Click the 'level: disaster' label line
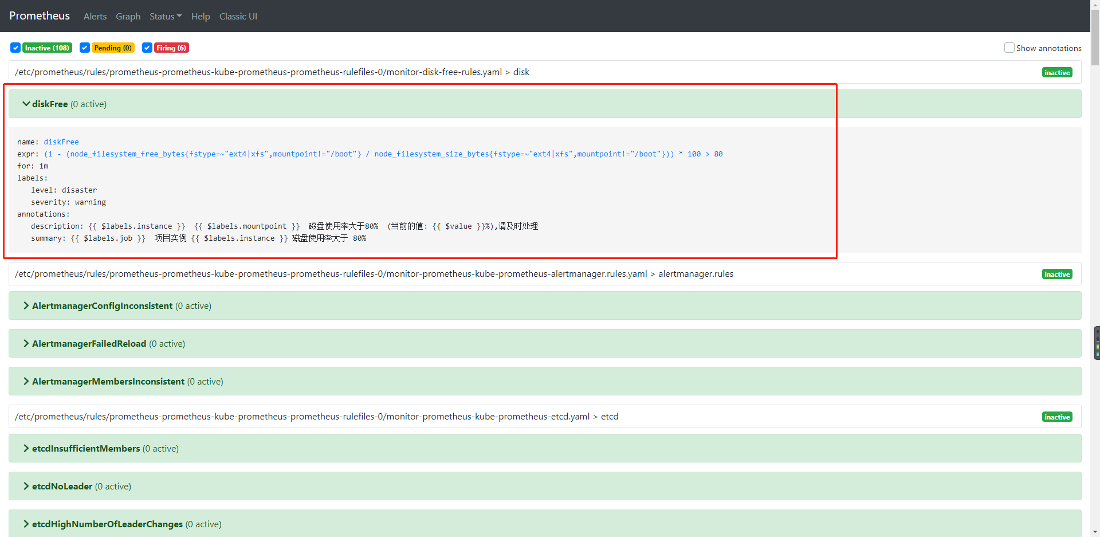The image size is (1100, 537). tap(64, 190)
